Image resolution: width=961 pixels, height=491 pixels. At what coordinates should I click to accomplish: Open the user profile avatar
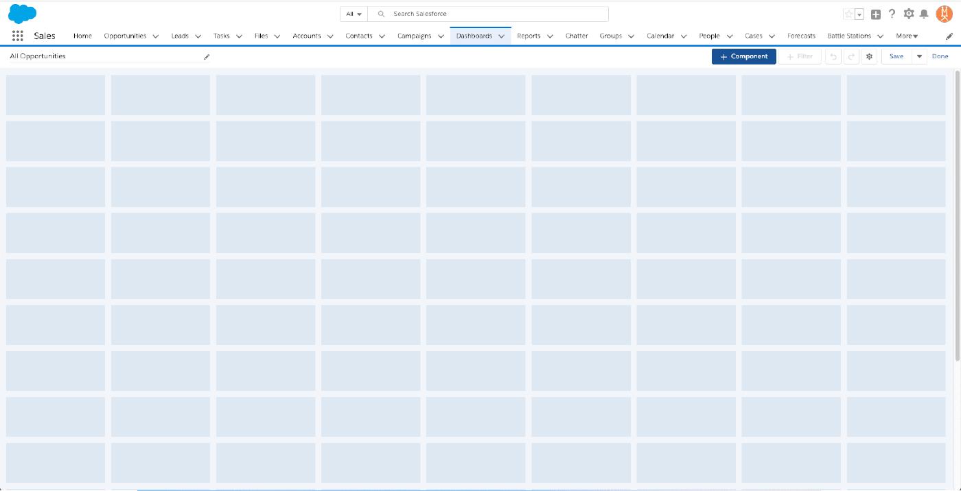point(945,14)
